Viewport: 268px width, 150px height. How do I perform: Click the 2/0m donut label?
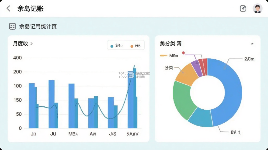[x=249, y=59]
